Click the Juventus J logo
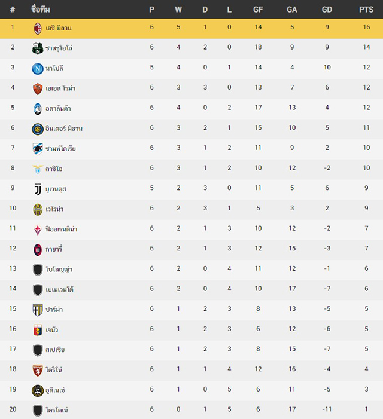The image size is (383, 419). point(38,189)
